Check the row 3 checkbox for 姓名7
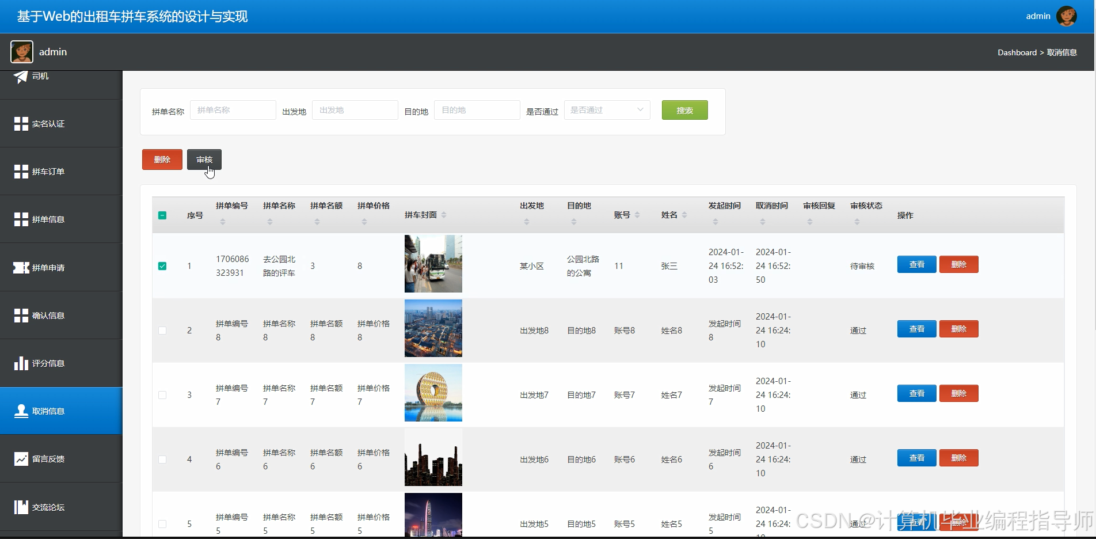Viewport: 1096px width, 539px height. tap(162, 395)
